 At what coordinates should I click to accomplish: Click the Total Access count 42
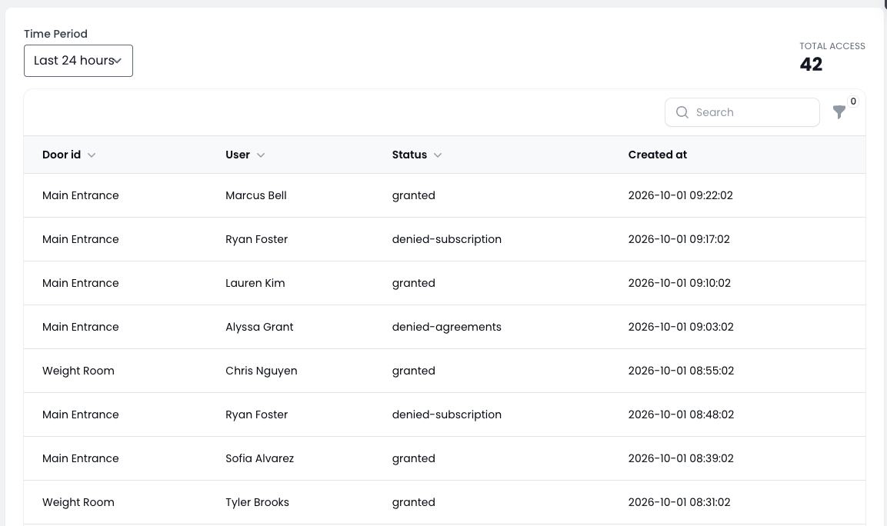pyautogui.click(x=811, y=64)
